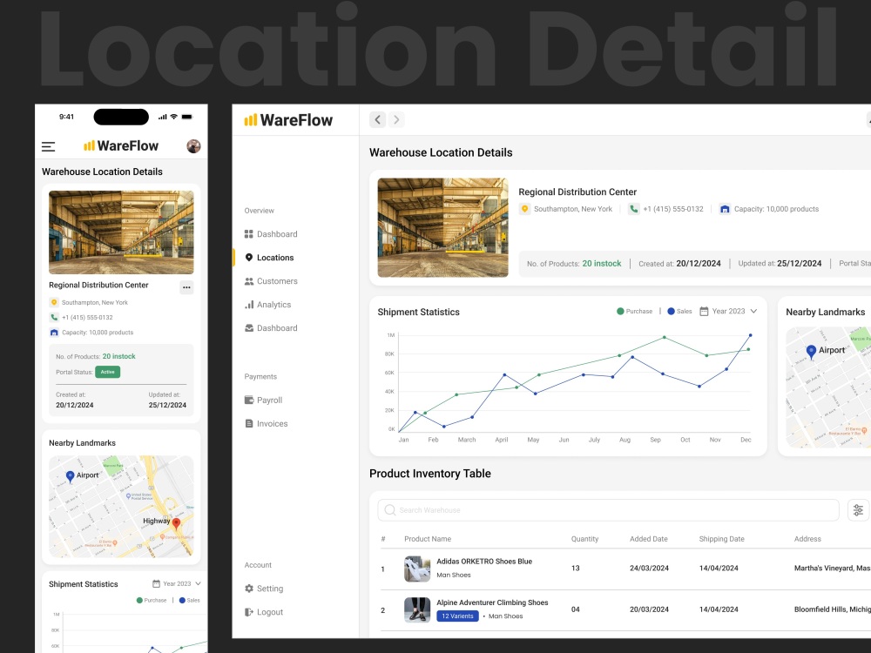Screen dimensions: 871x653
Task: Click Logout in the sidebar
Action: pos(264,612)
